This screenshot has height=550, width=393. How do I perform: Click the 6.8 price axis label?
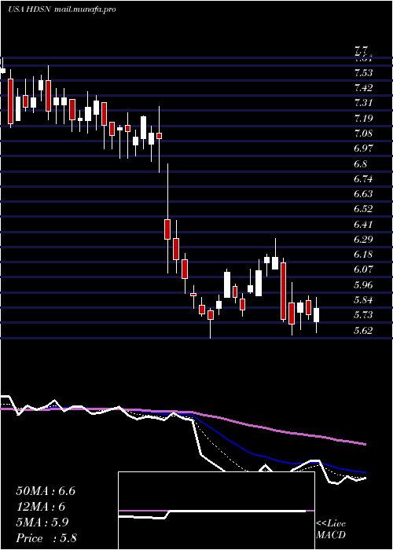[361, 163]
